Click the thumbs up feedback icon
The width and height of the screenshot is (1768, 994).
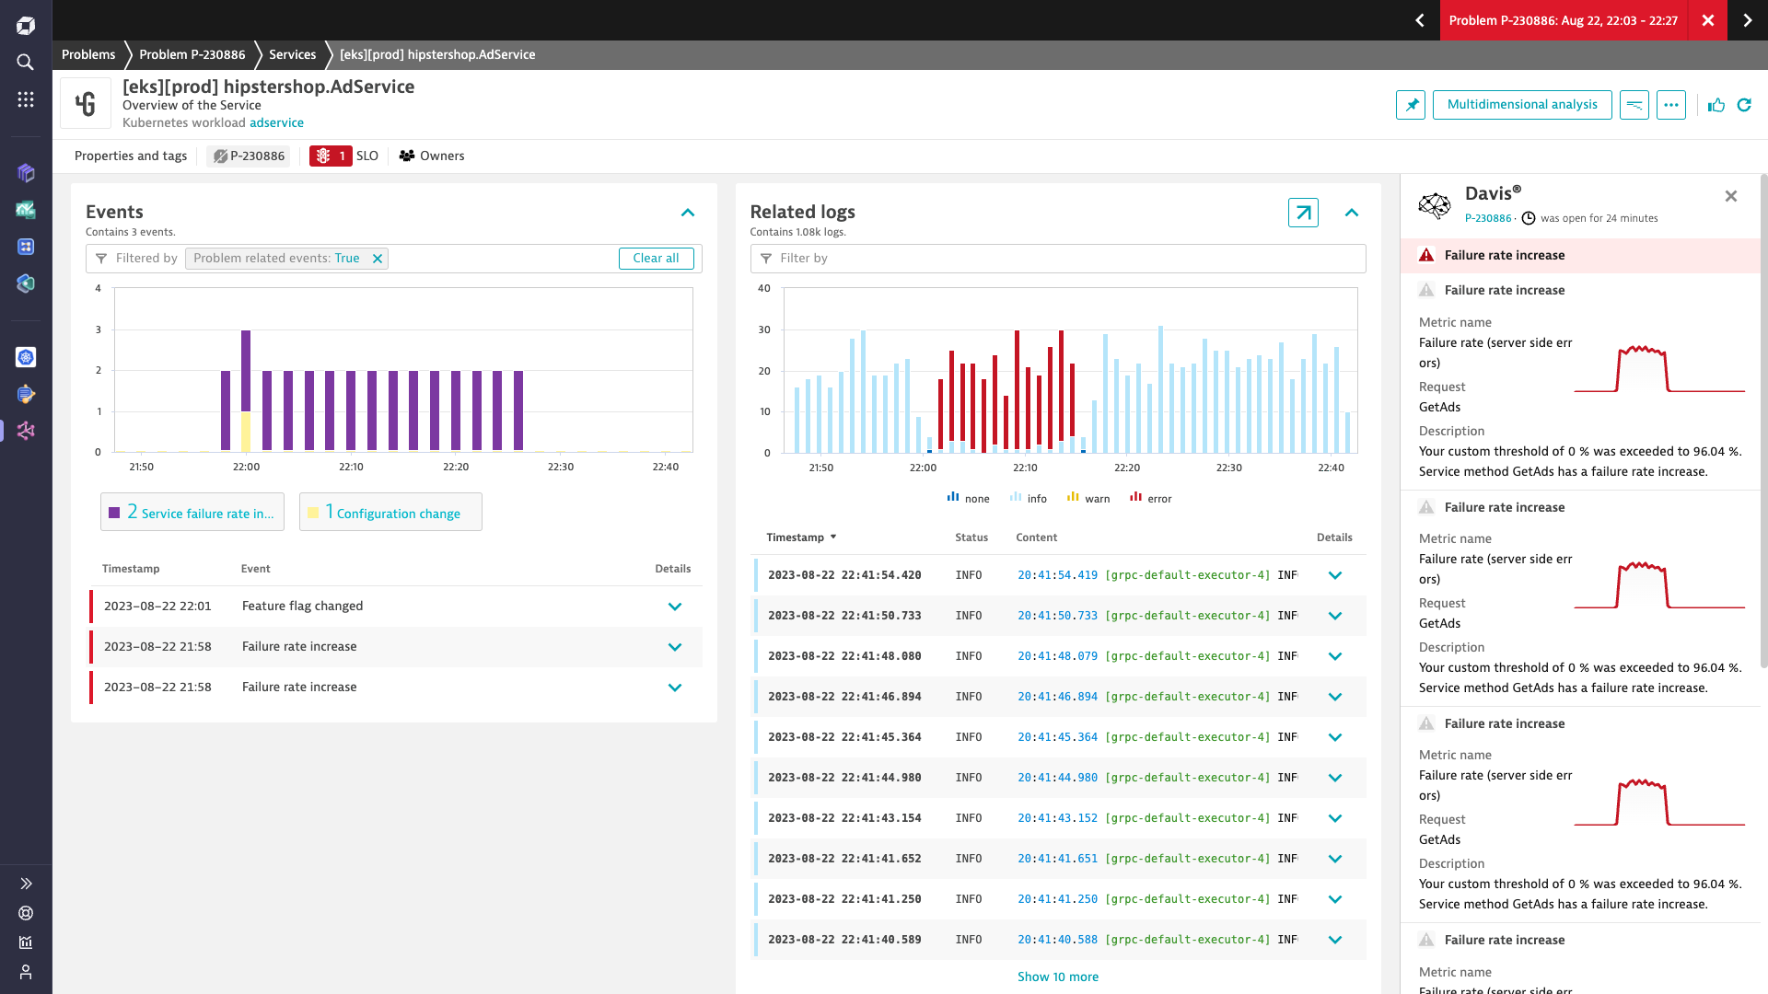[x=1716, y=104]
